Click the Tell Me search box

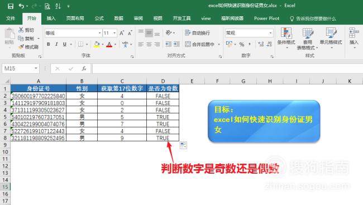313,18
